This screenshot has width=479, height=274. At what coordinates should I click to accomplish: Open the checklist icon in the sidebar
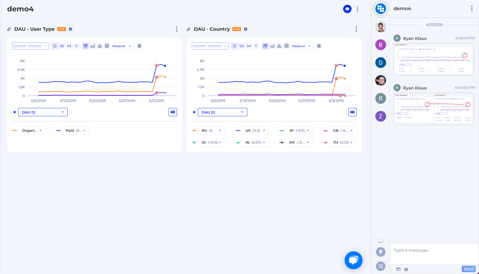(x=380, y=266)
